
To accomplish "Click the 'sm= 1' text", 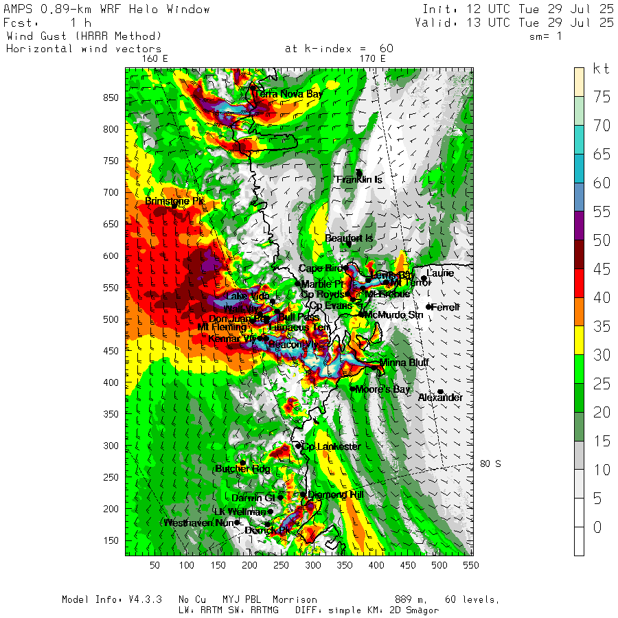I will (x=545, y=36).
